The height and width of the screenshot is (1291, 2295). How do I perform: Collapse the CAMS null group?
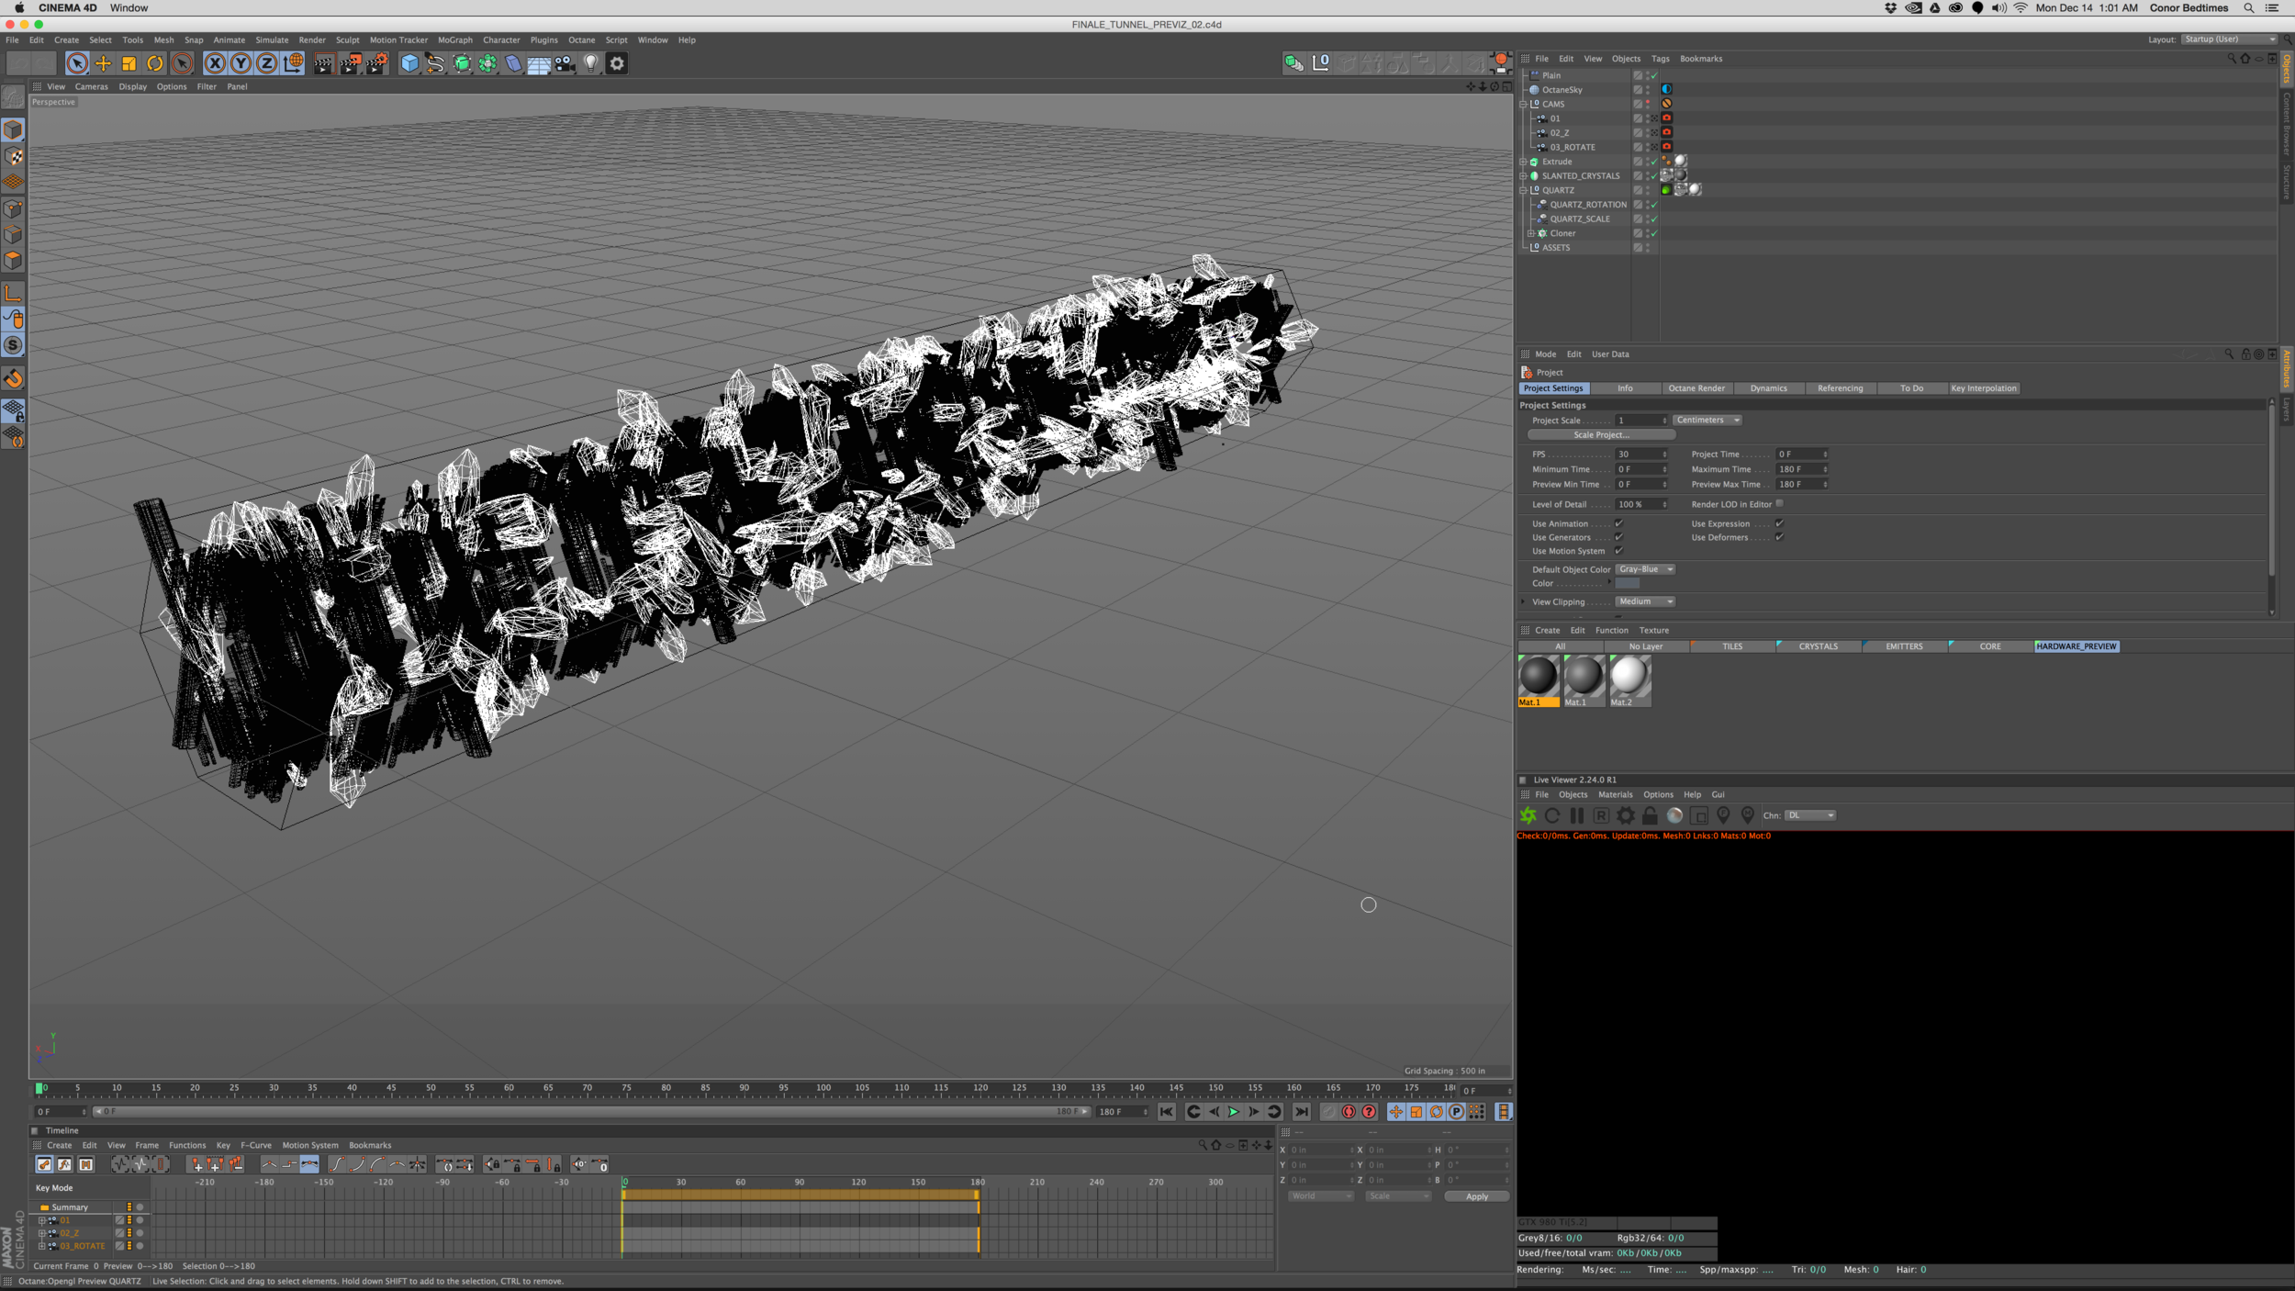coord(1523,104)
